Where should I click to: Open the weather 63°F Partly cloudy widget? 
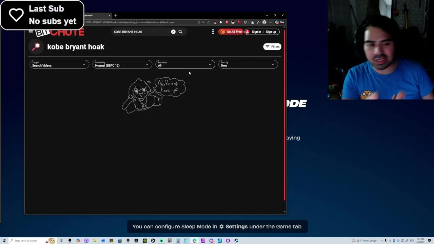(364, 241)
